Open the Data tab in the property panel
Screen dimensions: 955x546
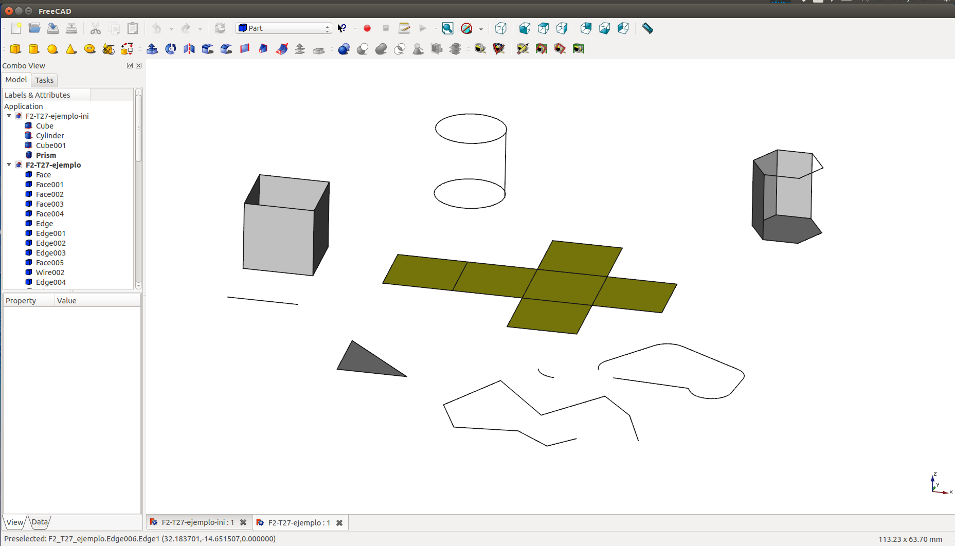point(40,522)
